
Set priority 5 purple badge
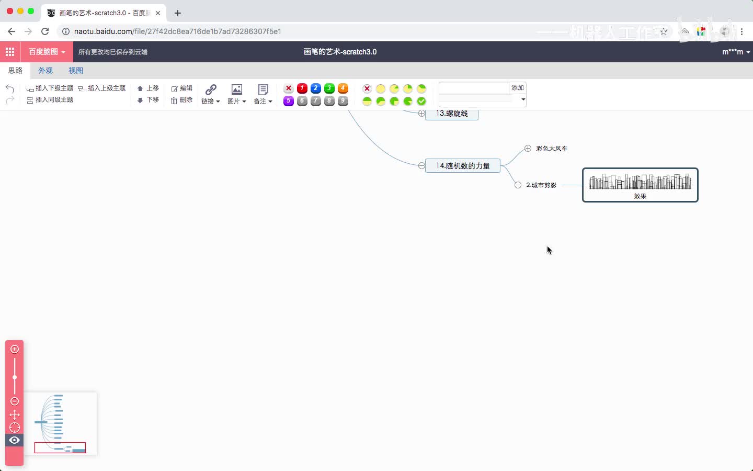289,101
